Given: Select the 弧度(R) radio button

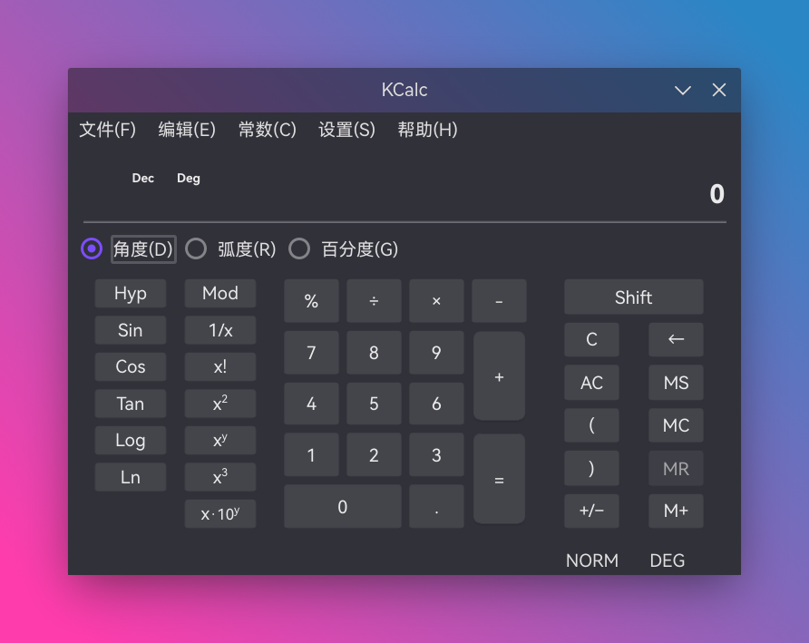Looking at the screenshot, I should point(196,248).
